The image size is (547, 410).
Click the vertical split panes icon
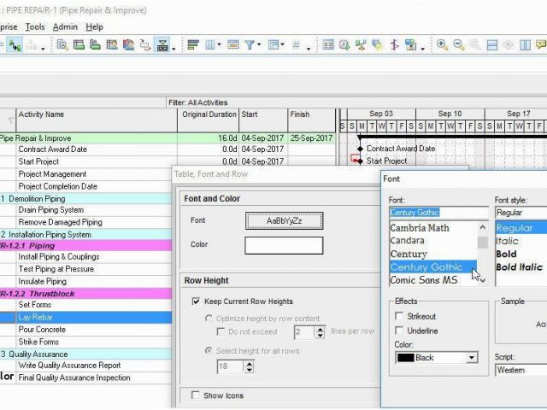click(525, 45)
